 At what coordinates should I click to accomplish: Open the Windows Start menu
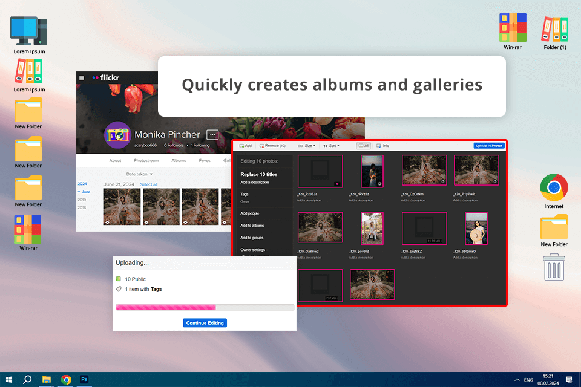click(x=9, y=380)
